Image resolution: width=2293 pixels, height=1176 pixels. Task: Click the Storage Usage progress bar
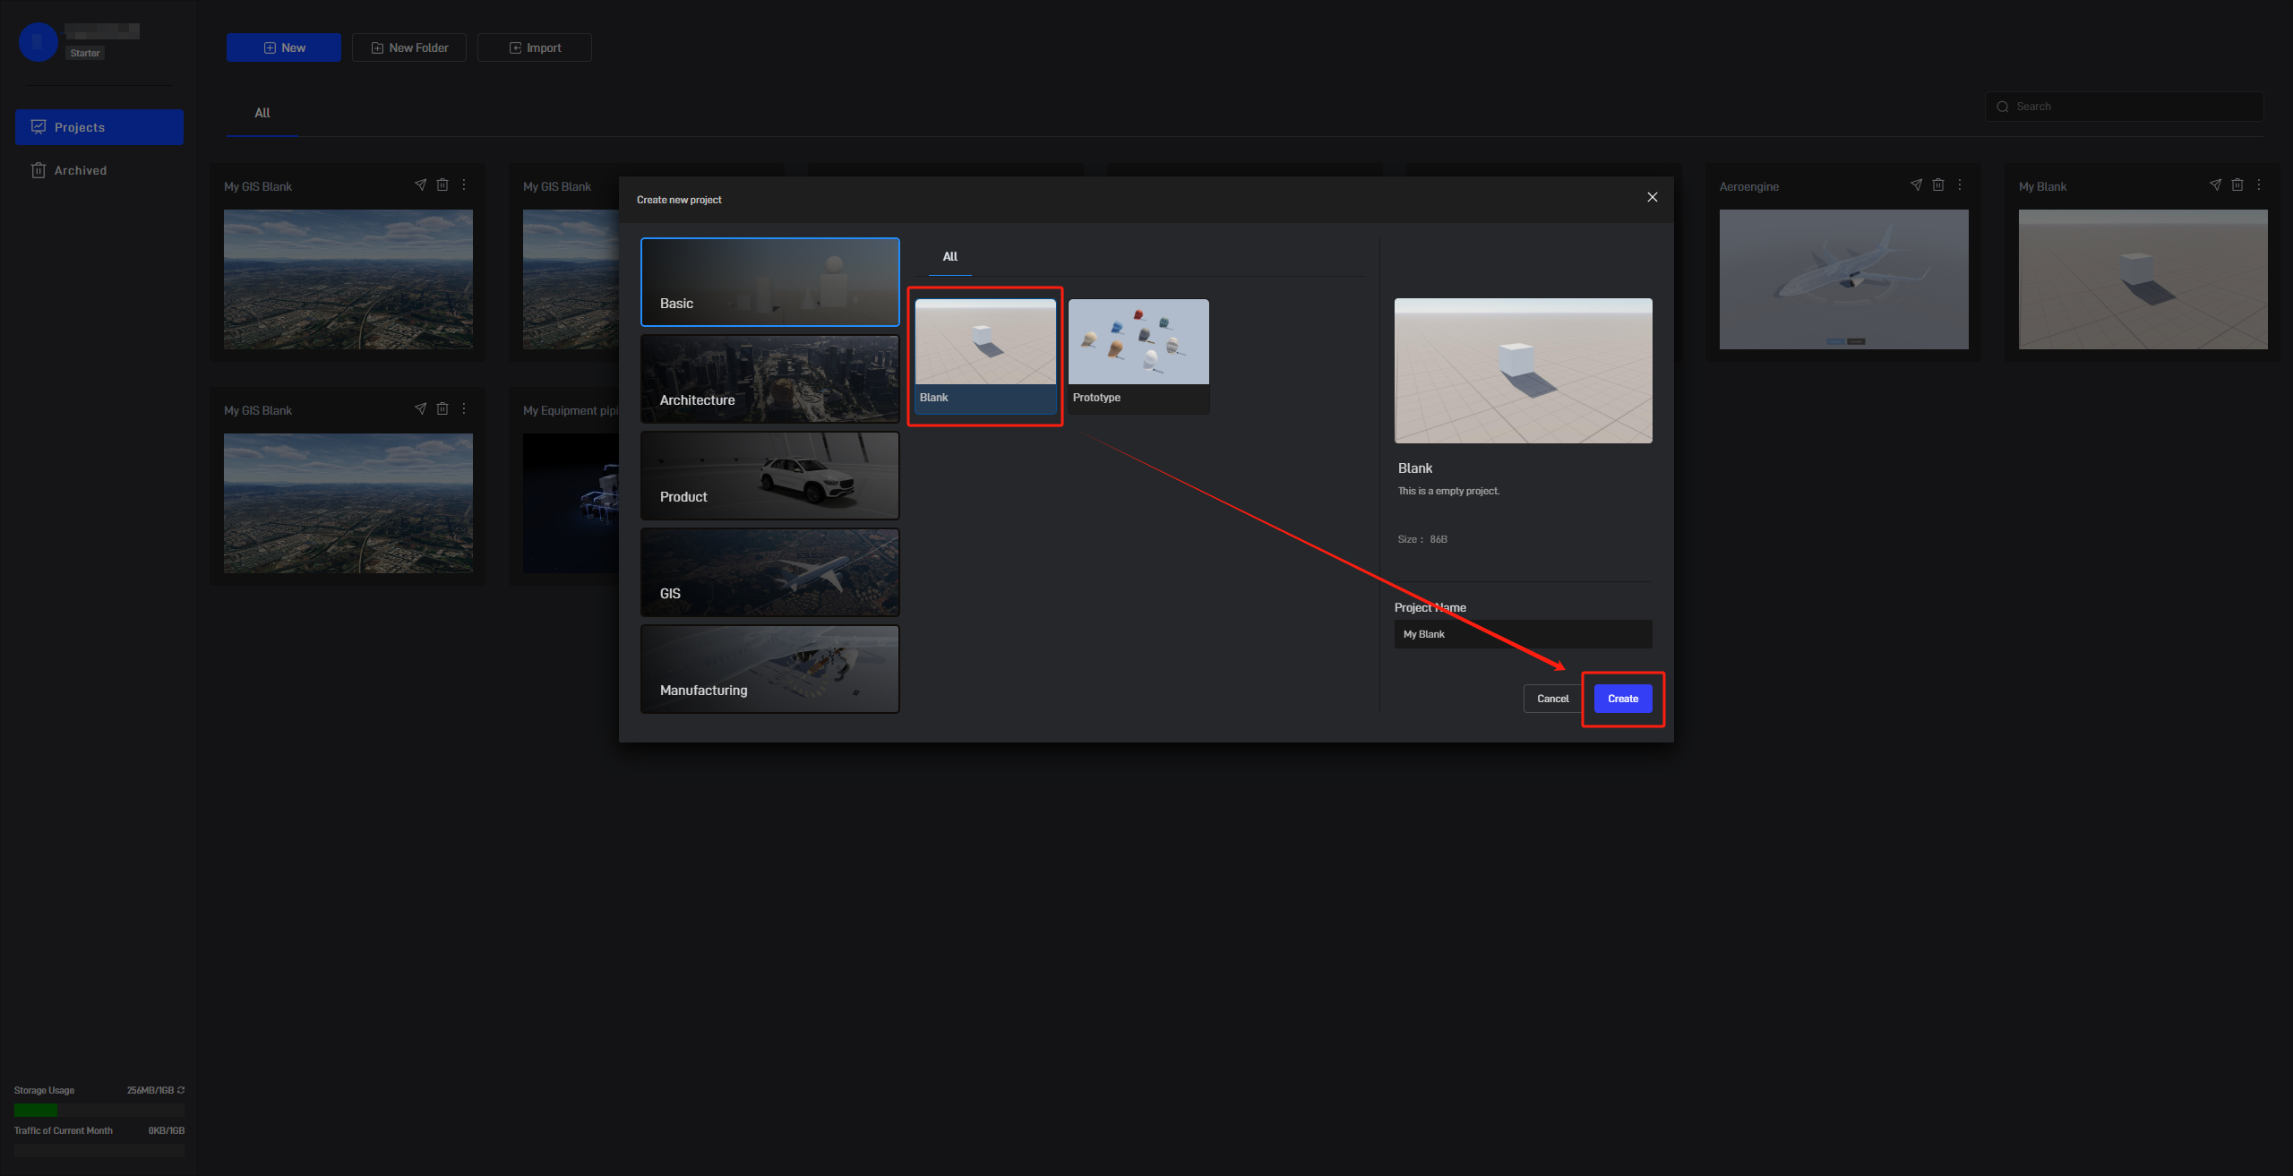click(x=99, y=1110)
